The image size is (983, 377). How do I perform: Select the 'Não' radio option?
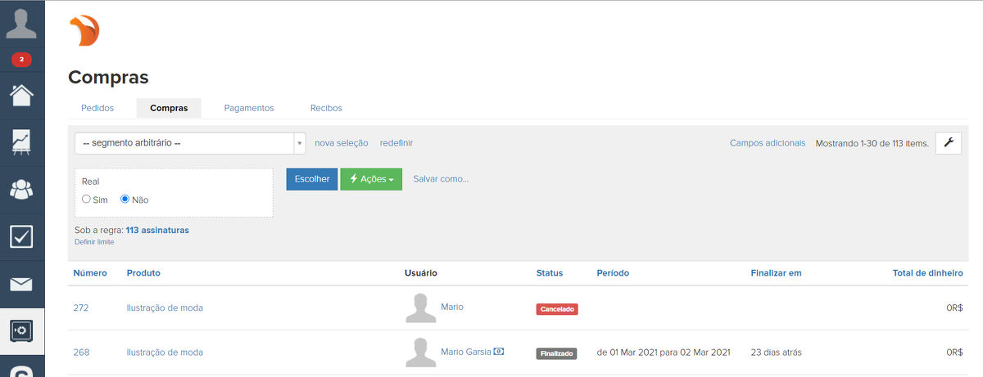pyautogui.click(x=125, y=200)
